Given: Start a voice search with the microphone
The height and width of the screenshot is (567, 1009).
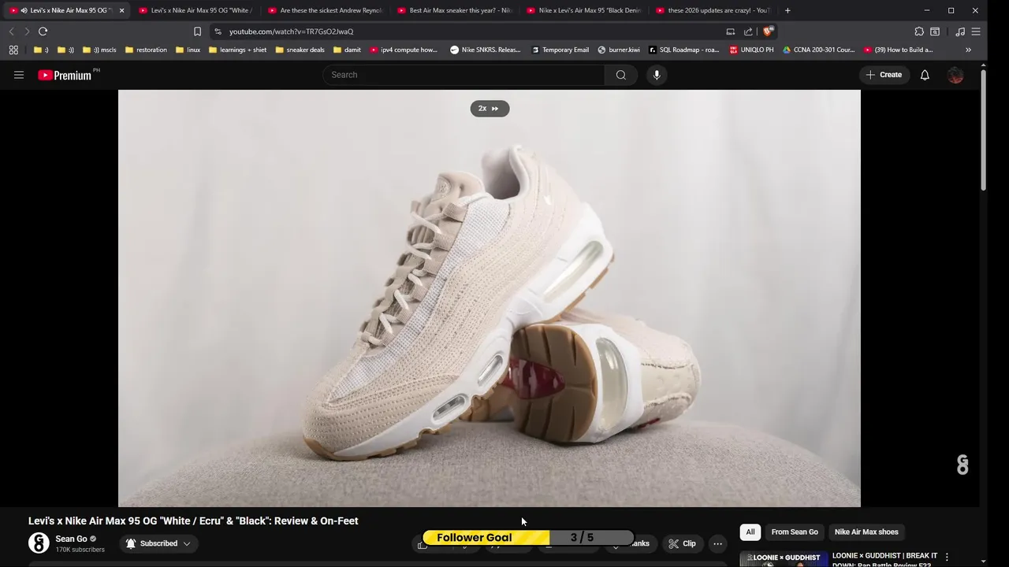Looking at the screenshot, I should pyautogui.click(x=657, y=75).
